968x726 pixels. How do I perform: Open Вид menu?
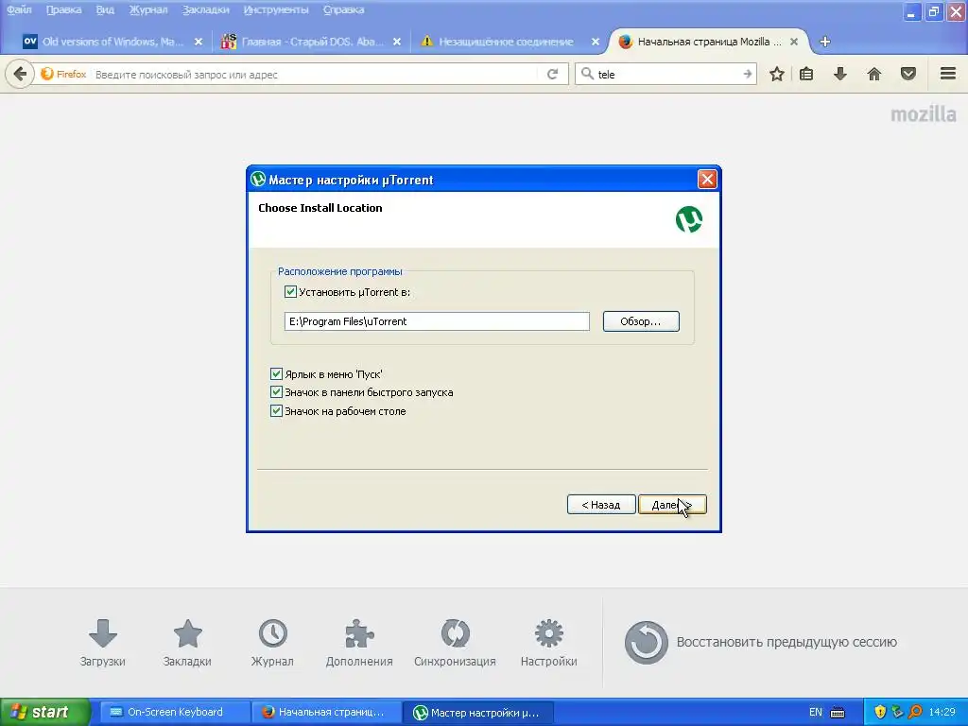[105, 9]
